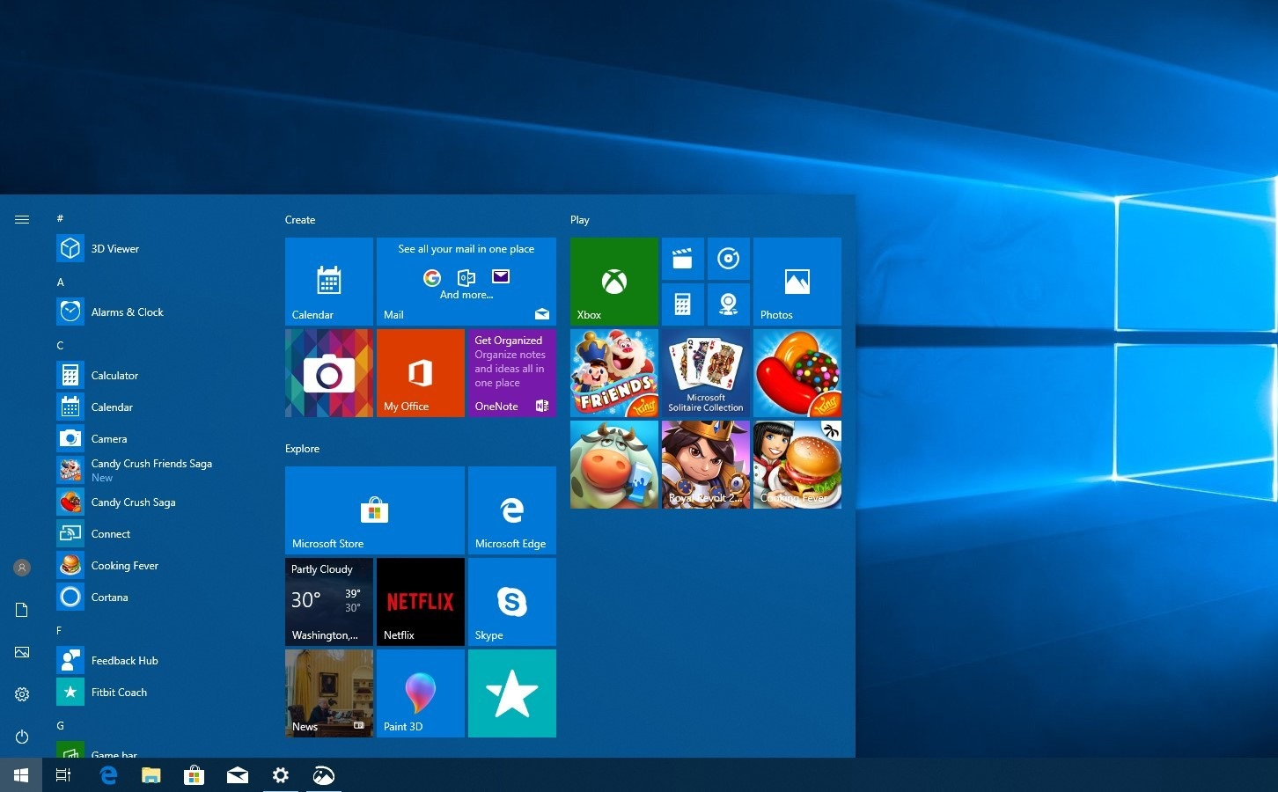The height and width of the screenshot is (792, 1278).
Task: Open the Cooking Fever tile
Action: [x=797, y=465]
